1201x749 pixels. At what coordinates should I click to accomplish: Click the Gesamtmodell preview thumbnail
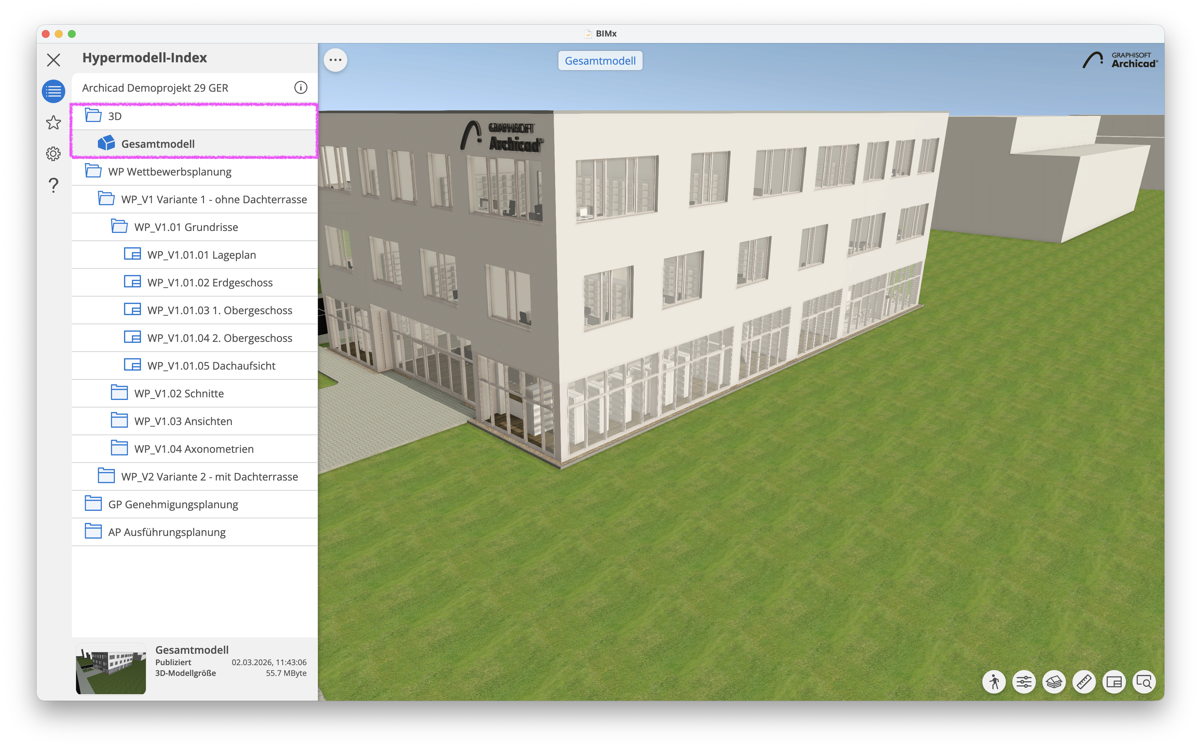111,669
